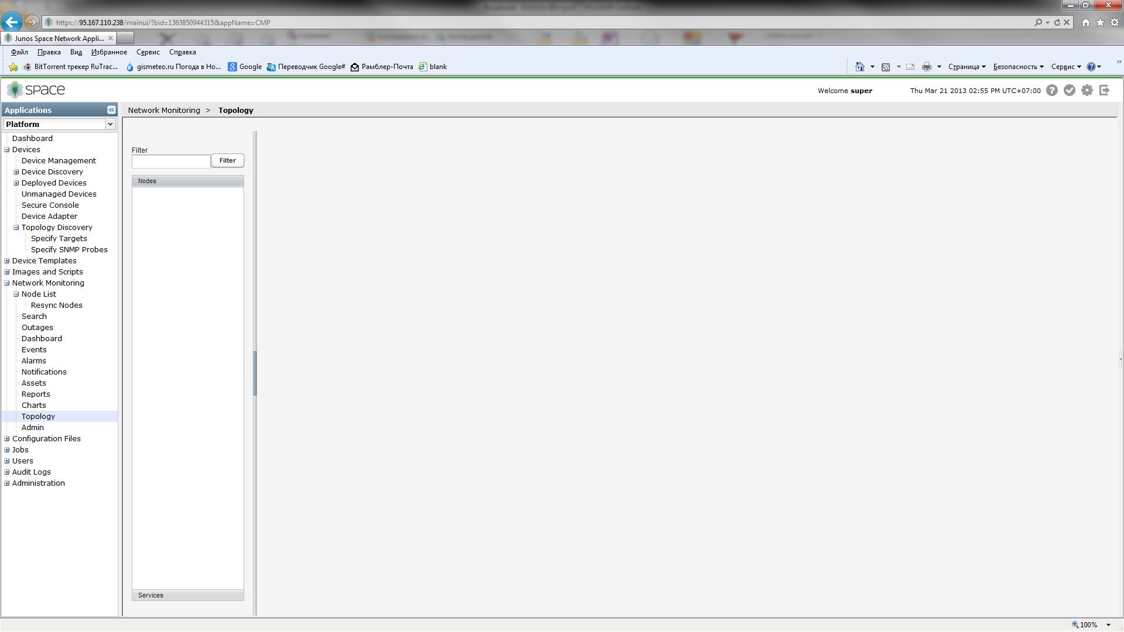This screenshot has height=632, width=1124.
Task: Open user preferences gear icon
Action: pos(1087,90)
